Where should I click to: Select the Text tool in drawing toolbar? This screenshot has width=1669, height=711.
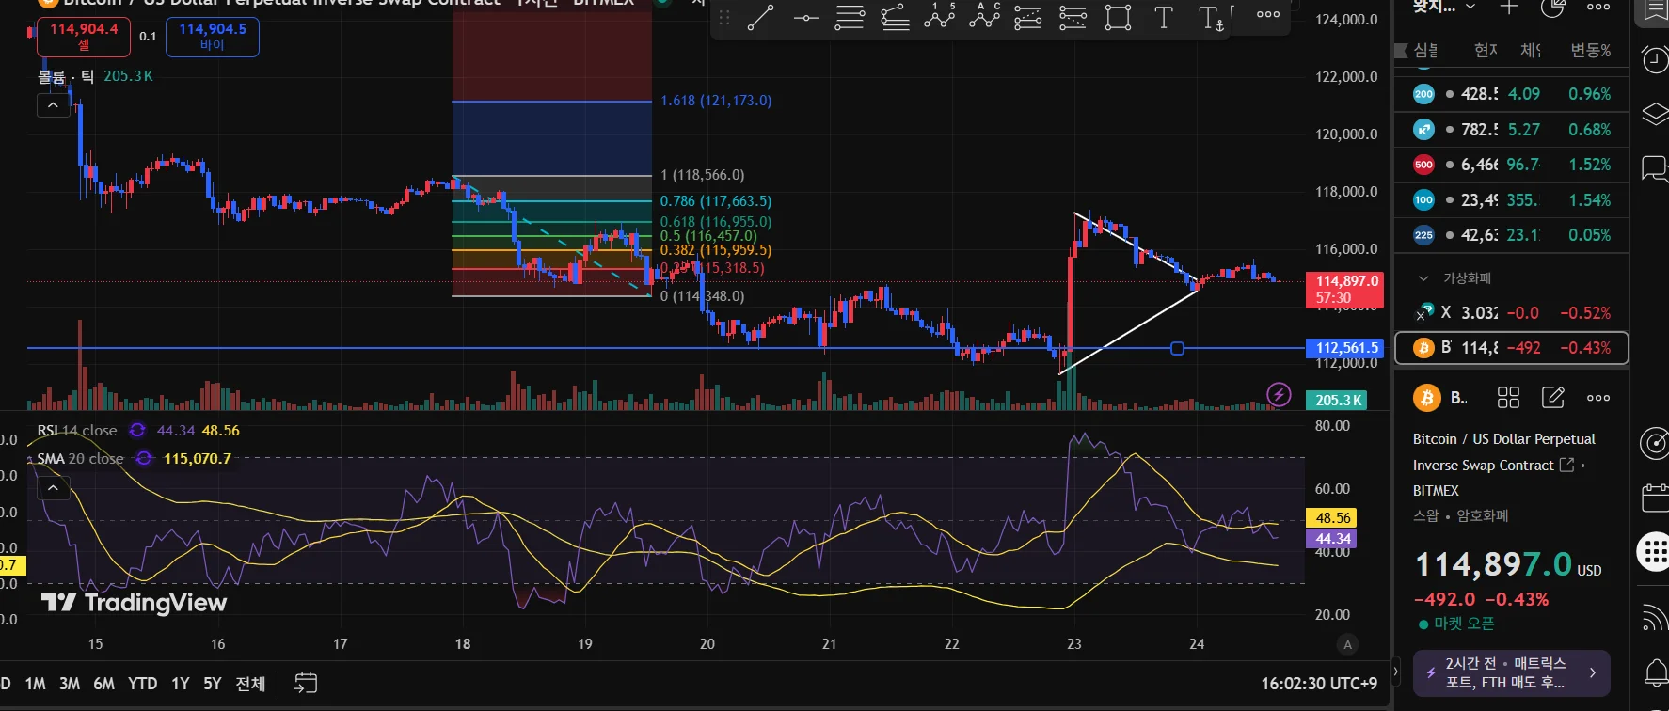(x=1164, y=18)
